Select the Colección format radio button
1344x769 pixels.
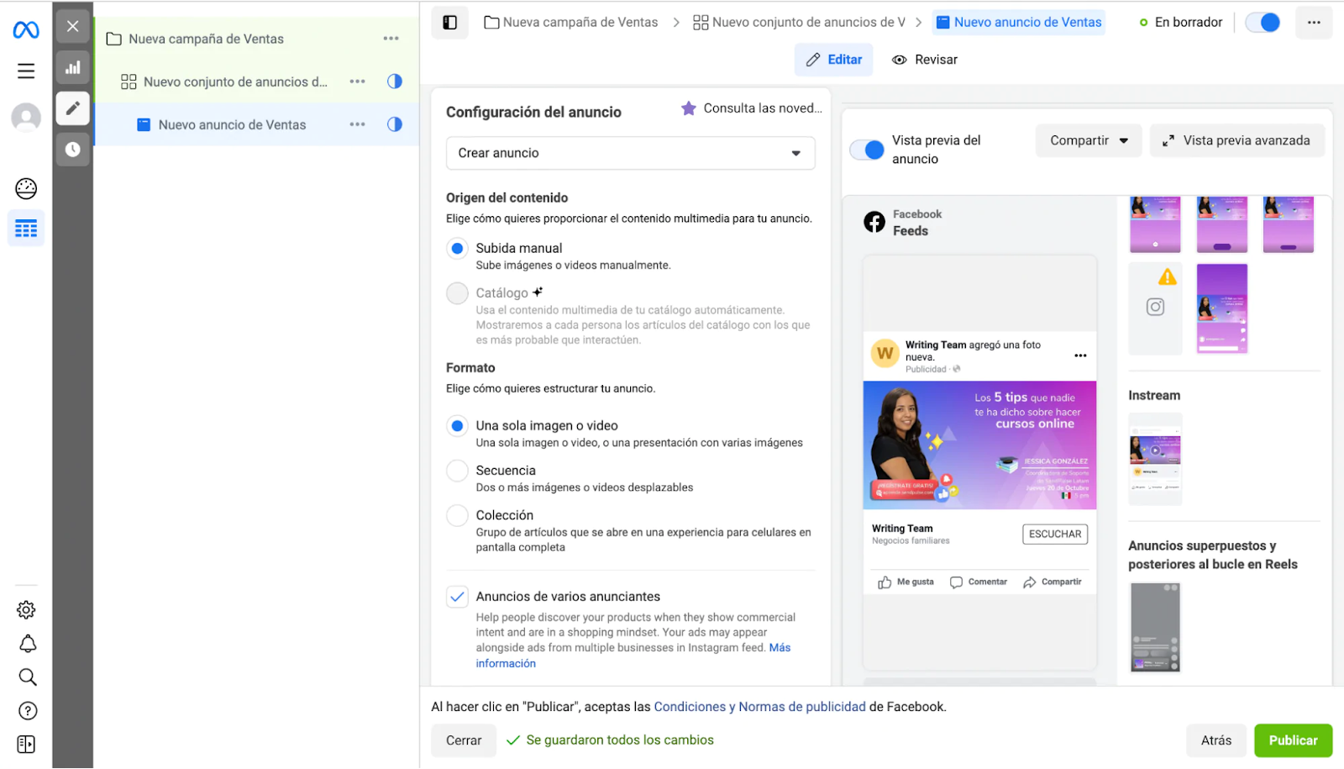click(458, 515)
